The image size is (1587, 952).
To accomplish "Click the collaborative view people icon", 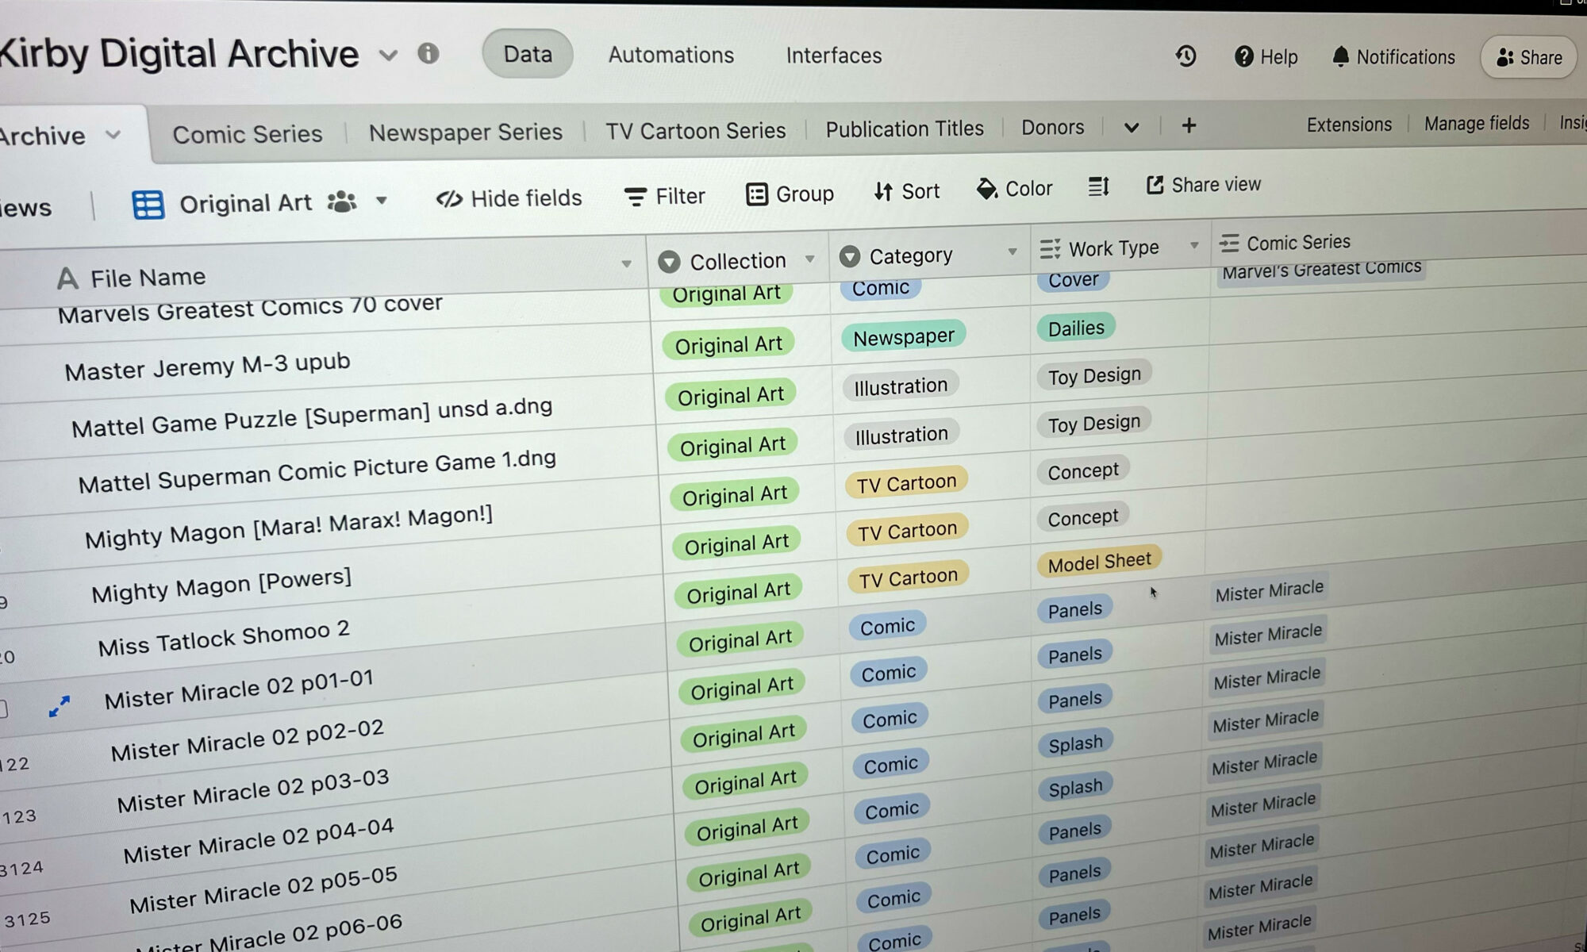I will pyautogui.click(x=342, y=202).
